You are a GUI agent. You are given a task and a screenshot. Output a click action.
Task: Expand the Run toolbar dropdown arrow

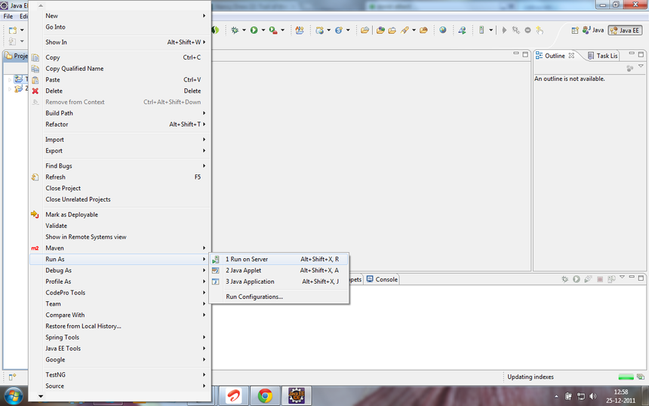263,30
